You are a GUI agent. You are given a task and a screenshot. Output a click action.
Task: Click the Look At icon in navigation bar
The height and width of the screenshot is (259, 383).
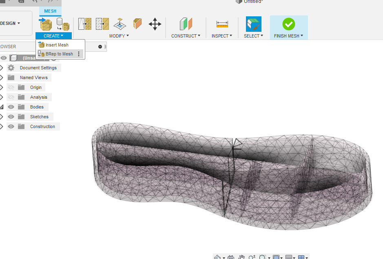coord(231,257)
